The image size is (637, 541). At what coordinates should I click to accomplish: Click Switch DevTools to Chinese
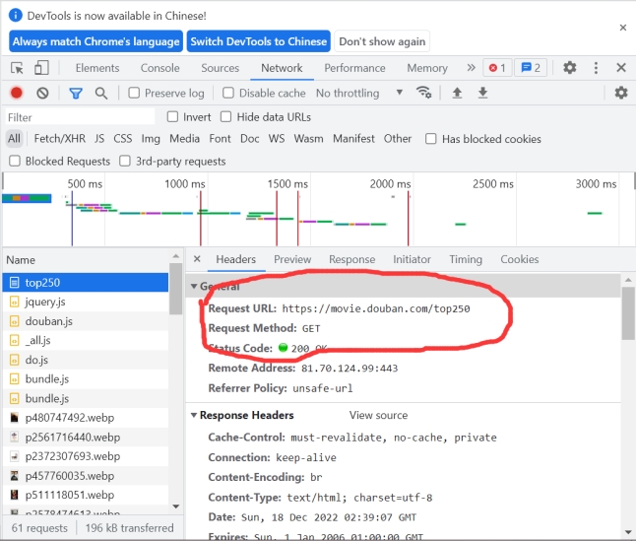(x=258, y=41)
